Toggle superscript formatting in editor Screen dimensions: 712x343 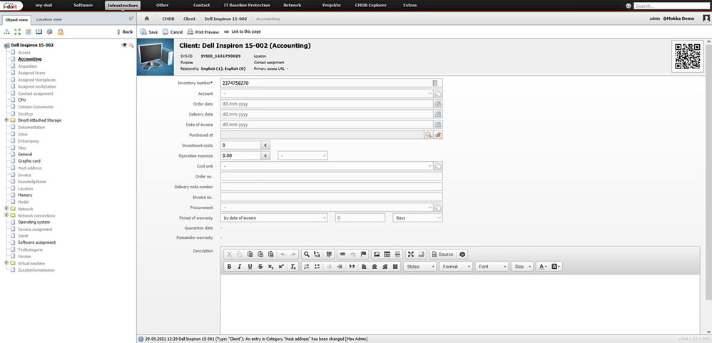281,267
